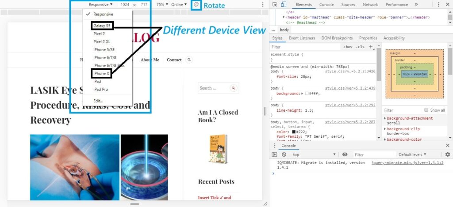453x207 pixels.
Task: Open device toolbar three-dot more options
Action: [263, 4]
